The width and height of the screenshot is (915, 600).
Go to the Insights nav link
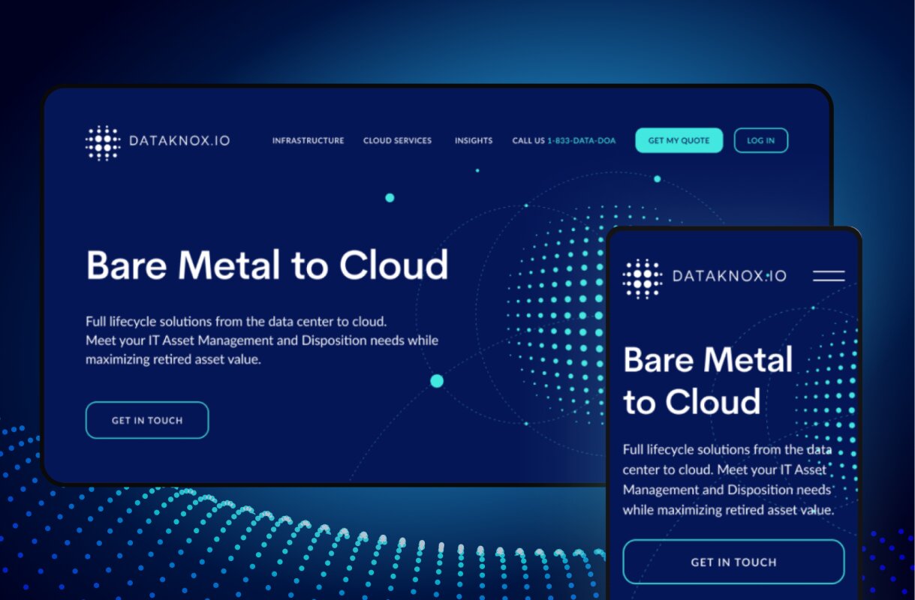474,141
